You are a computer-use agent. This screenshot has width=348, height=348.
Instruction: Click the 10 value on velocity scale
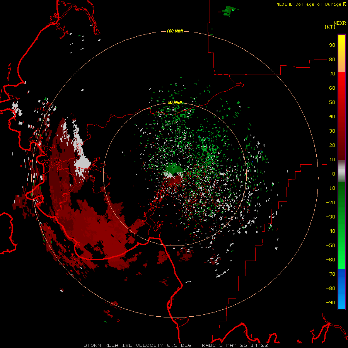coord(332,160)
